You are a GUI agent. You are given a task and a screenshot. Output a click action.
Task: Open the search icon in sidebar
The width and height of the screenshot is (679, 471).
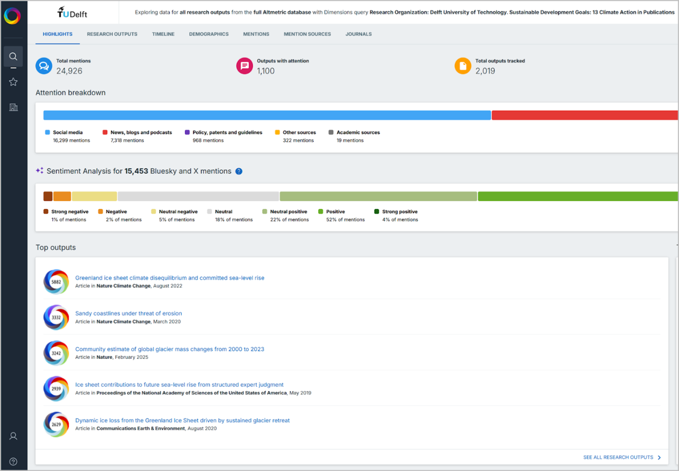pos(13,56)
